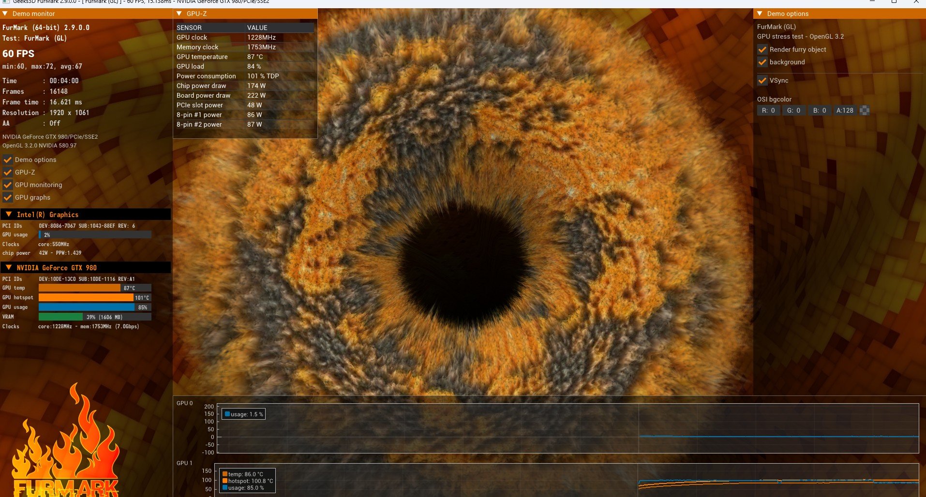
Task: Click the B: 0 color field
Action: coord(820,110)
